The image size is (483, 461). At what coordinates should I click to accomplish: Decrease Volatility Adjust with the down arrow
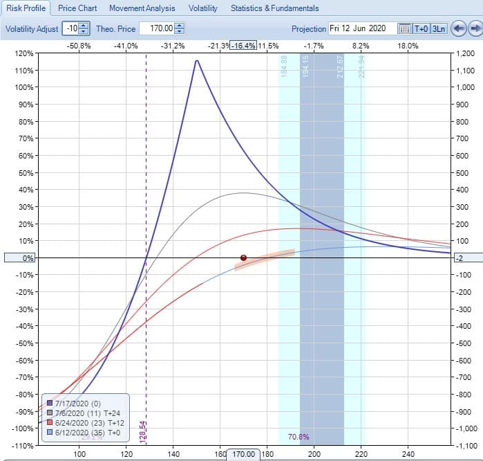point(84,31)
